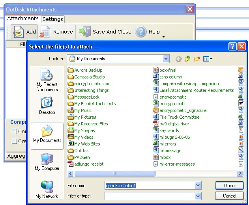
Task: Select the ml bugs 2-06-06 document
Action: pyautogui.click(x=172, y=137)
